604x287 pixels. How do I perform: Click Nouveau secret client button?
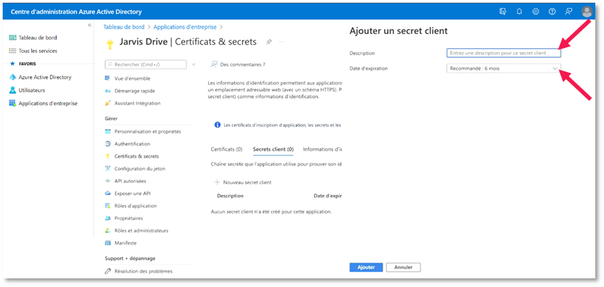pyautogui.click(x=243, y=182)
